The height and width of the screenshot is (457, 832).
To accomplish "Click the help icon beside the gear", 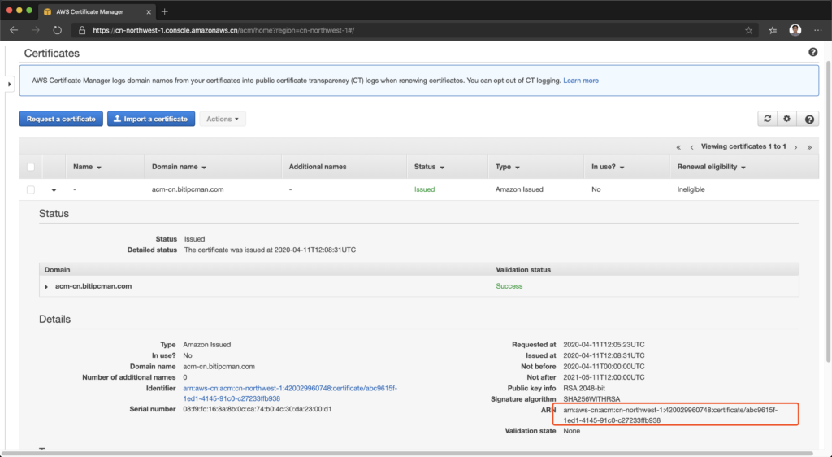I will click(x=809, y=119).
